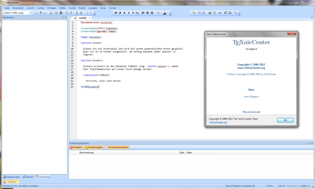Apply typewriter font with the T icon
Screen dimensions: 315x189
[x=133, y=13]
